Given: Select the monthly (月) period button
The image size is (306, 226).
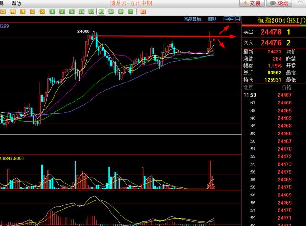Looking at the screenshot, I should click(x=22, y=11).
